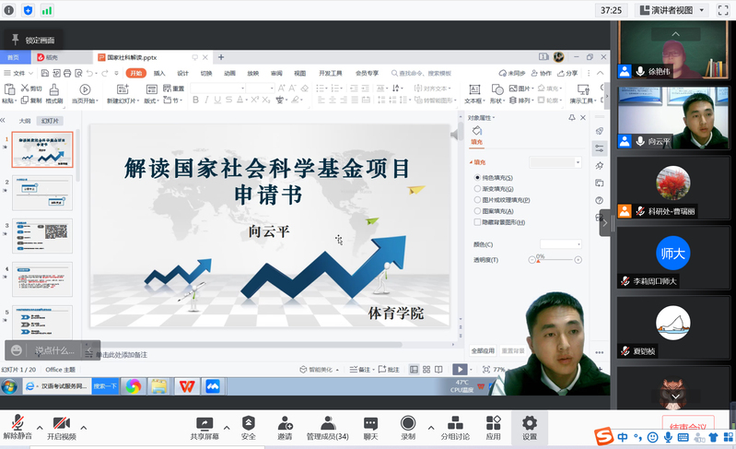Click the 格式刷 format painter

pyautogui.click(x=54, y=93)
